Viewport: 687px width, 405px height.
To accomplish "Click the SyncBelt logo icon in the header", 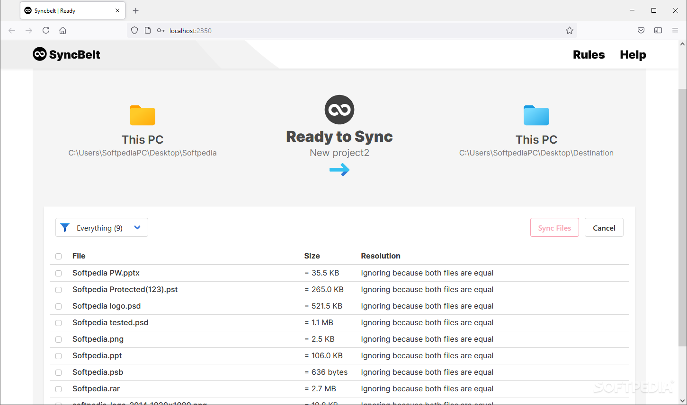I will (x=40, y=54).
